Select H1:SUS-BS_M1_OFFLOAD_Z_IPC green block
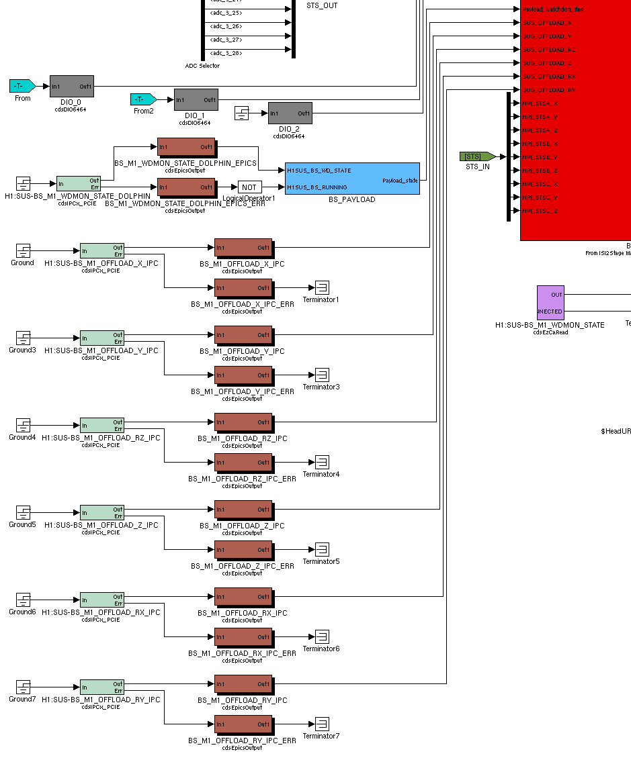The height and width of the screenshot is (762, 631). pos(101,513)
